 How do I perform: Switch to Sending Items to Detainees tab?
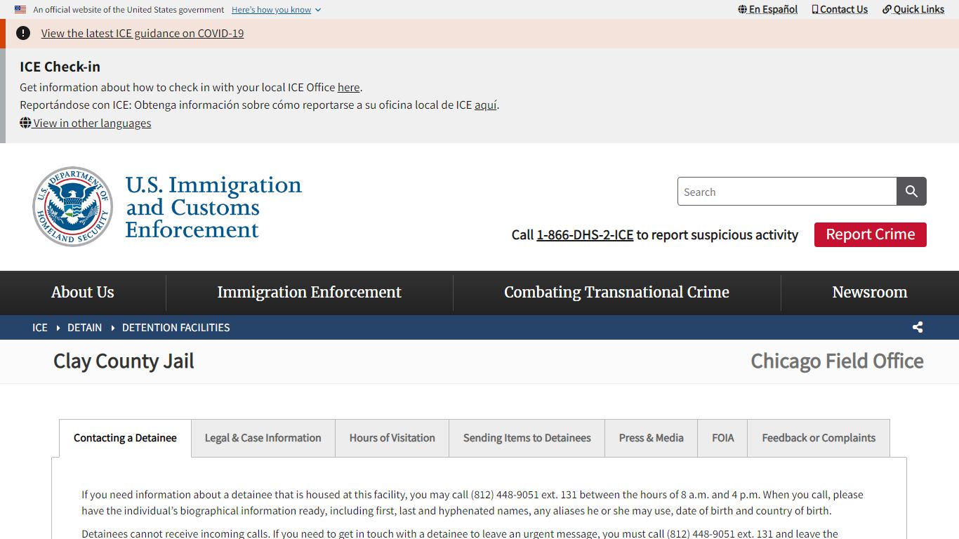527,438
